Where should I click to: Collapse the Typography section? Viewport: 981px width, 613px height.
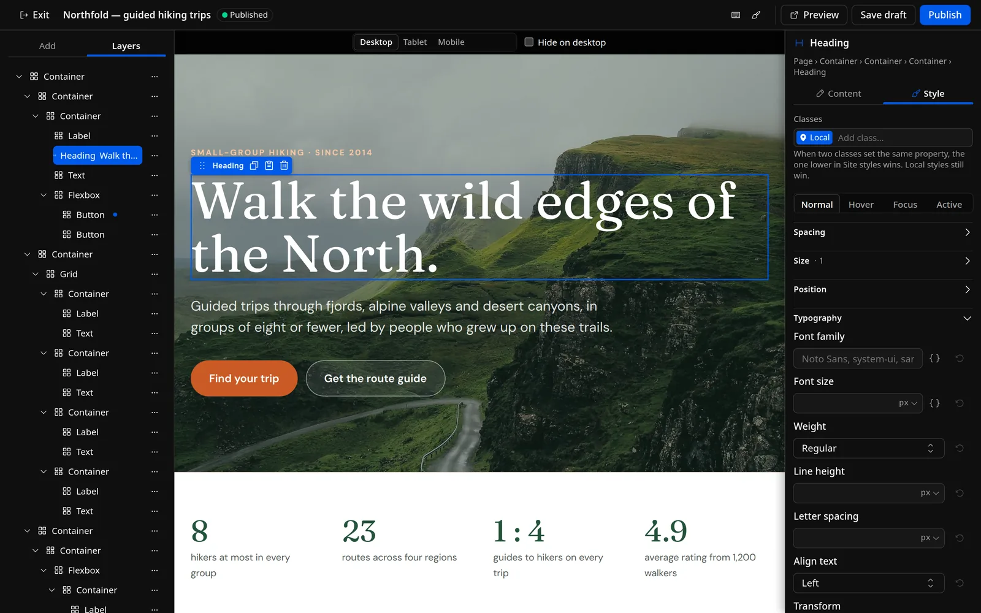883,318
